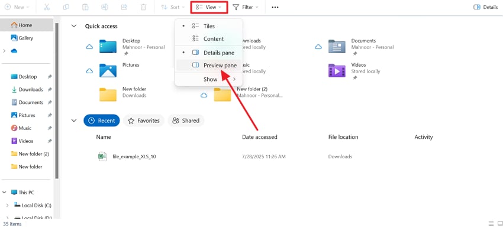Open the Sort dropdown

[173, 7]
